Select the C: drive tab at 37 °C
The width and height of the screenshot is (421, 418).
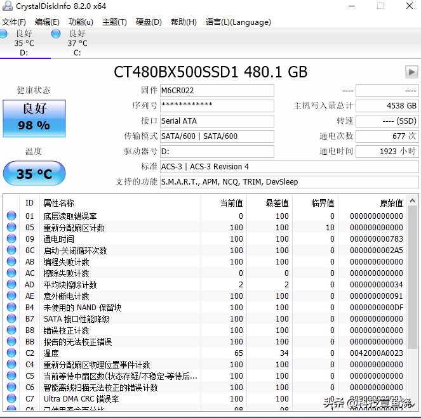(x=77, y=43)
